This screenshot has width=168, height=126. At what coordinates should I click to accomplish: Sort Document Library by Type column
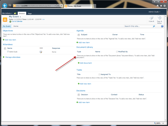point(79,52)
